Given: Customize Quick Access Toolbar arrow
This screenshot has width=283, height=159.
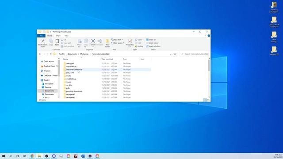Looking at the screenshot, I should [50, 32].
